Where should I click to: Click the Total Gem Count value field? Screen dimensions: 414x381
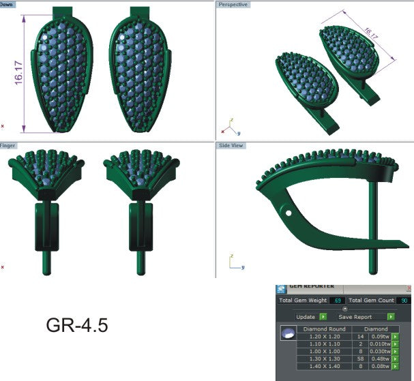[x=403, y=301]
